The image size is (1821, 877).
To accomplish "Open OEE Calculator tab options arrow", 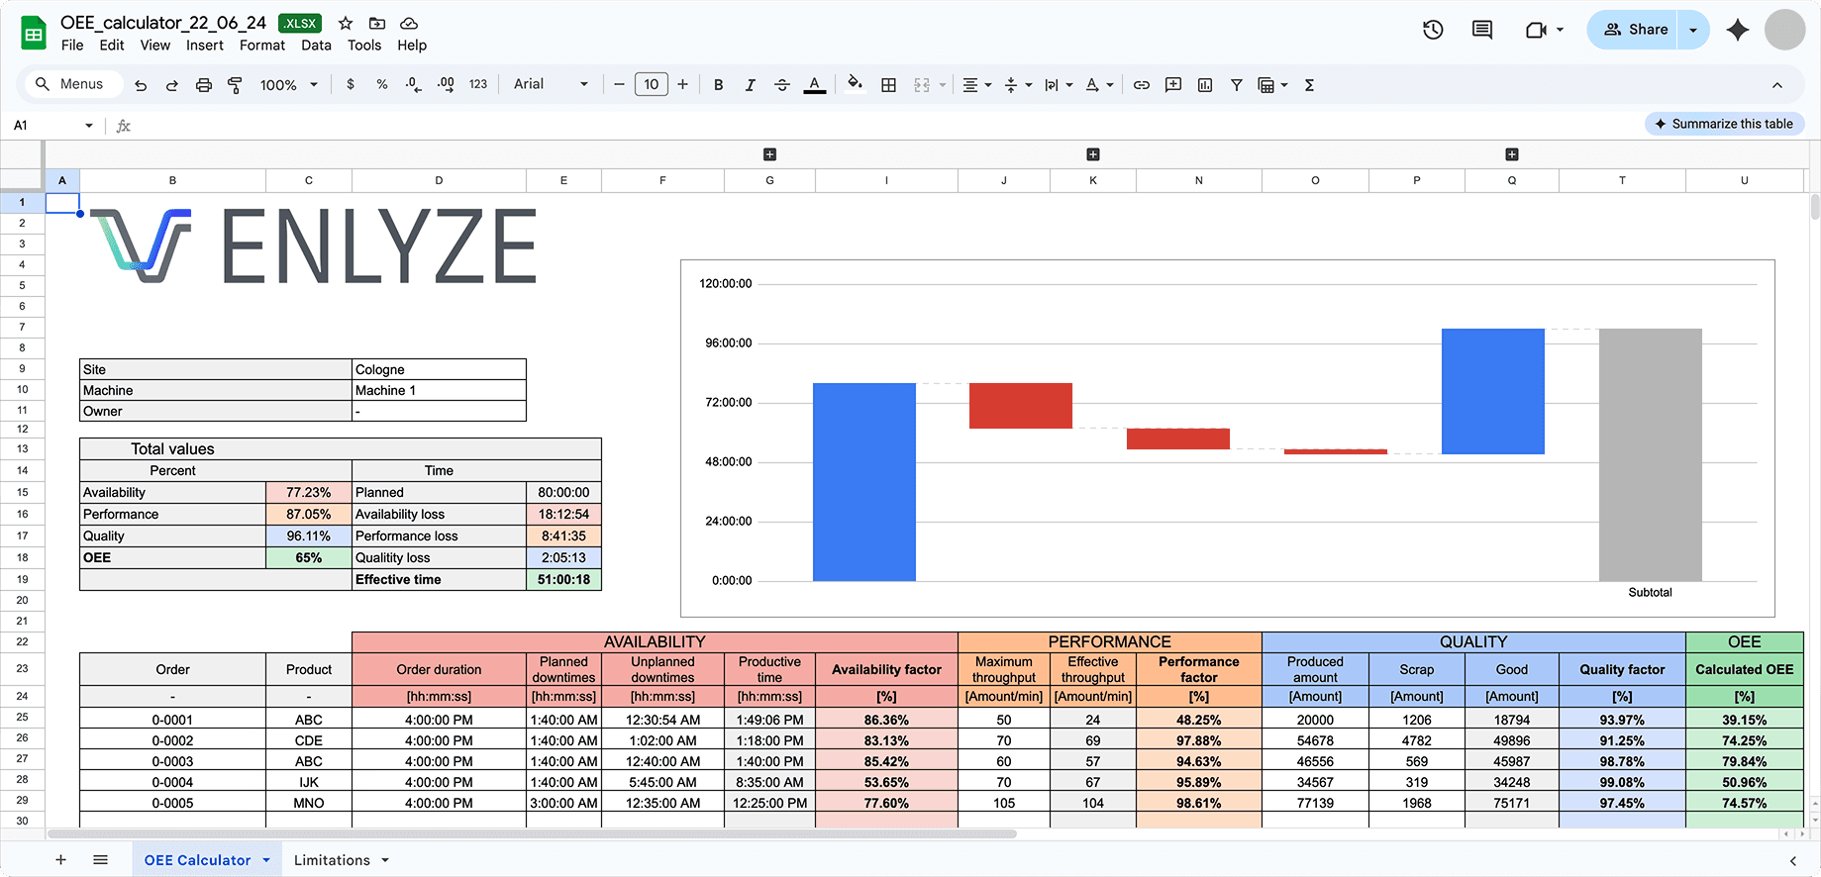I will click(266, 860).
